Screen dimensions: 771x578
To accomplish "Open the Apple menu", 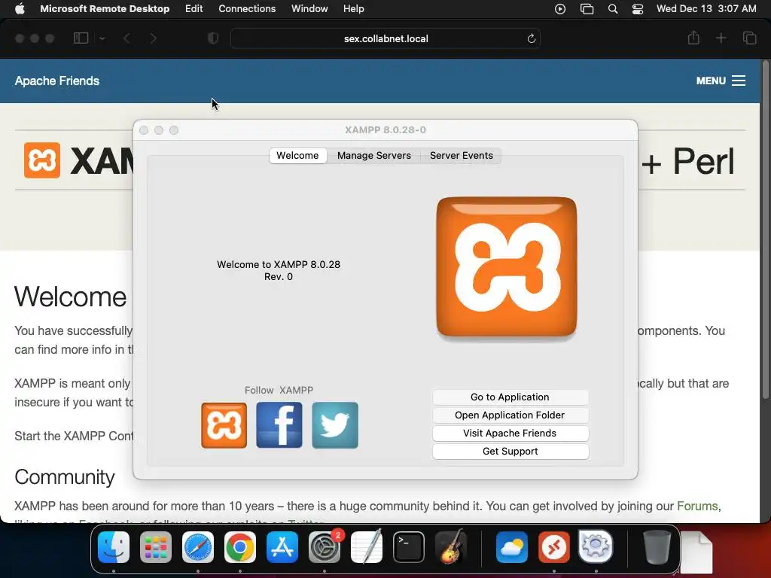I will (x=20, y=9).
